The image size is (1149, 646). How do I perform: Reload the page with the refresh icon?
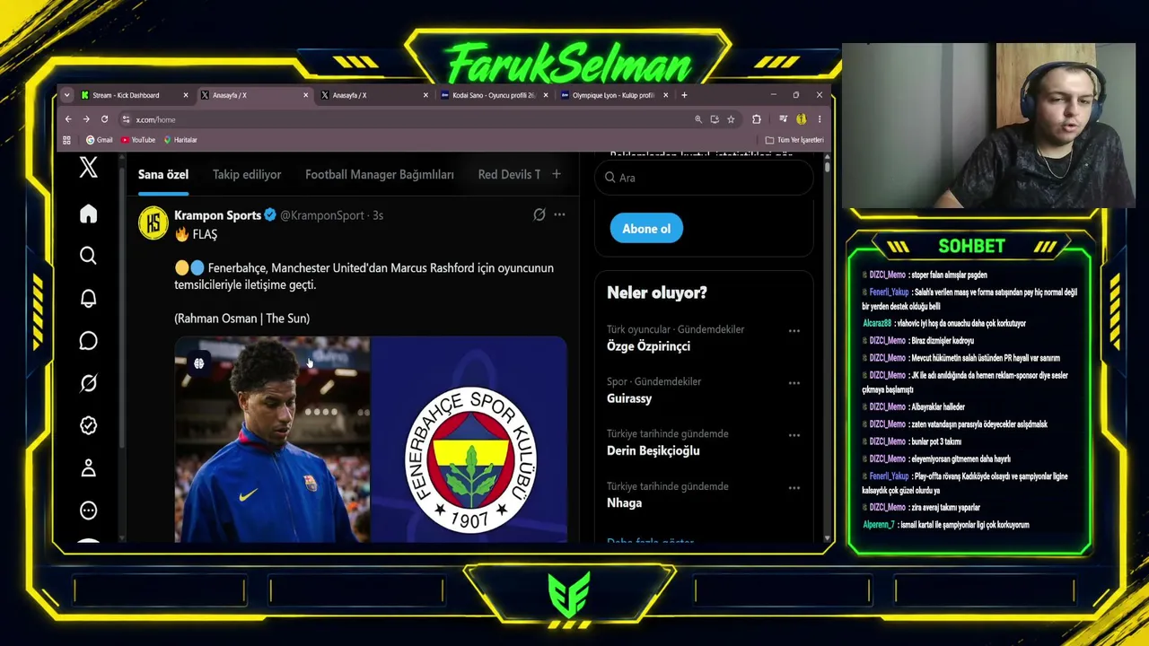point(104,119)
